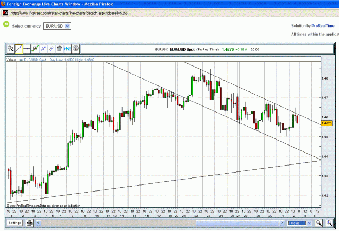Click the 1.42 price axis label
The image size is (339, 231).
(x=325, y=195)
